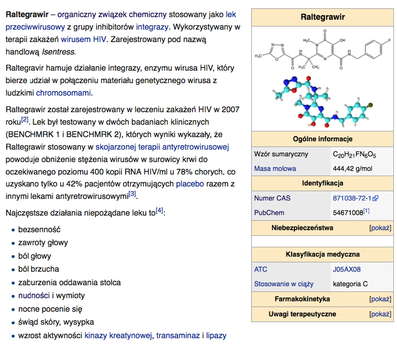
Task: Click the 'placebo' link
Action: 190,184
